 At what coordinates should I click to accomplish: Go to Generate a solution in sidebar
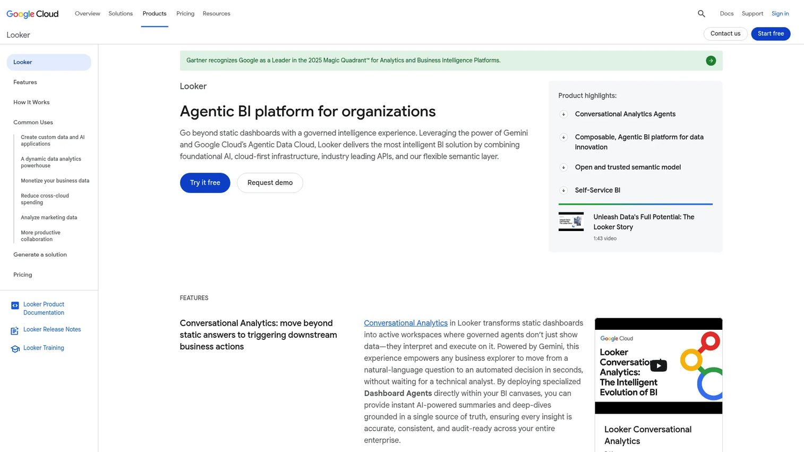40,255
